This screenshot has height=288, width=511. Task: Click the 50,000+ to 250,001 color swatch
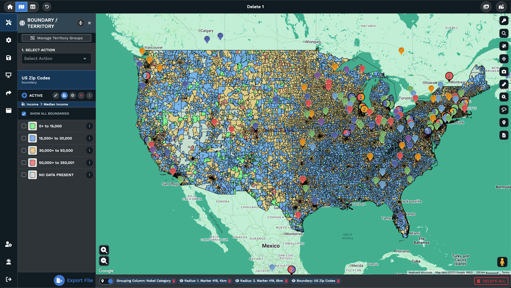pos(33,163)
